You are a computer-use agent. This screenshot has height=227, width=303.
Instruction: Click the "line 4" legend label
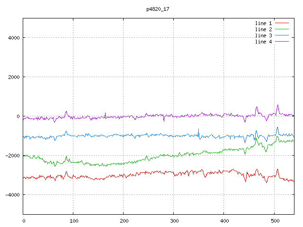tap(263, 42)
